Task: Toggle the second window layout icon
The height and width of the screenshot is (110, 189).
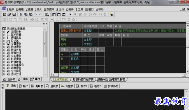Action: 59,14
